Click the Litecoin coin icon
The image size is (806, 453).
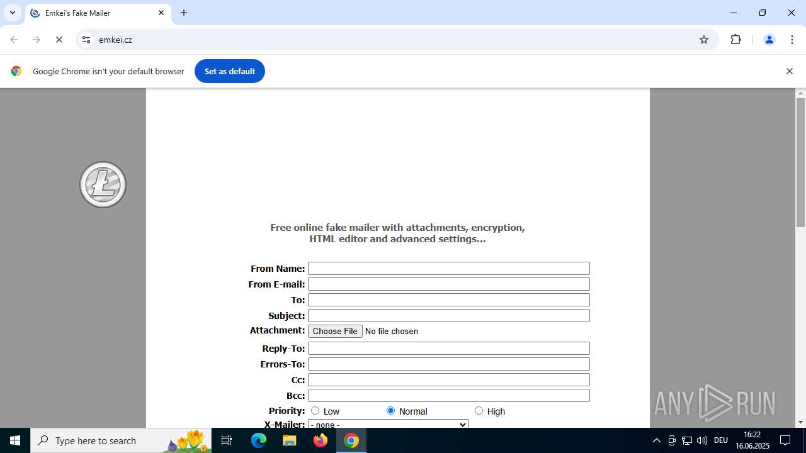pyautogui.click(x=103, y=184)
